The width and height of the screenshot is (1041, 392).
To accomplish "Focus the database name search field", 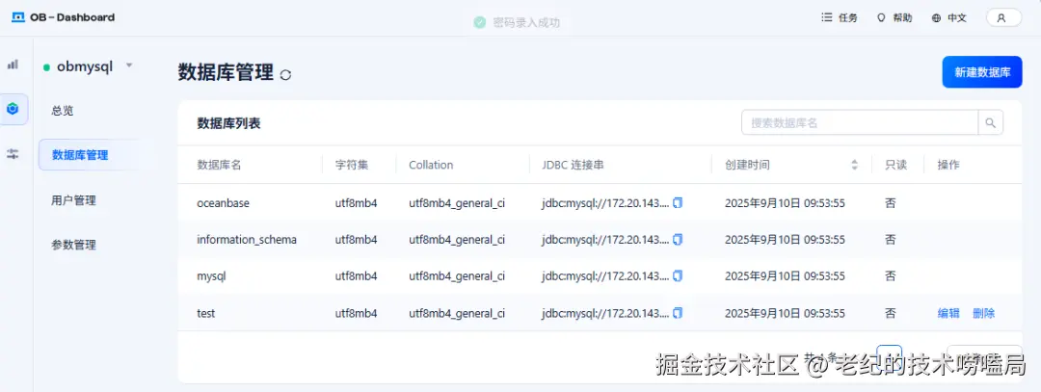I will 860,122.
